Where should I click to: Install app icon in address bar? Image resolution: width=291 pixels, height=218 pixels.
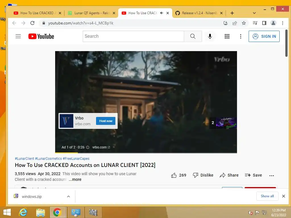225,23
